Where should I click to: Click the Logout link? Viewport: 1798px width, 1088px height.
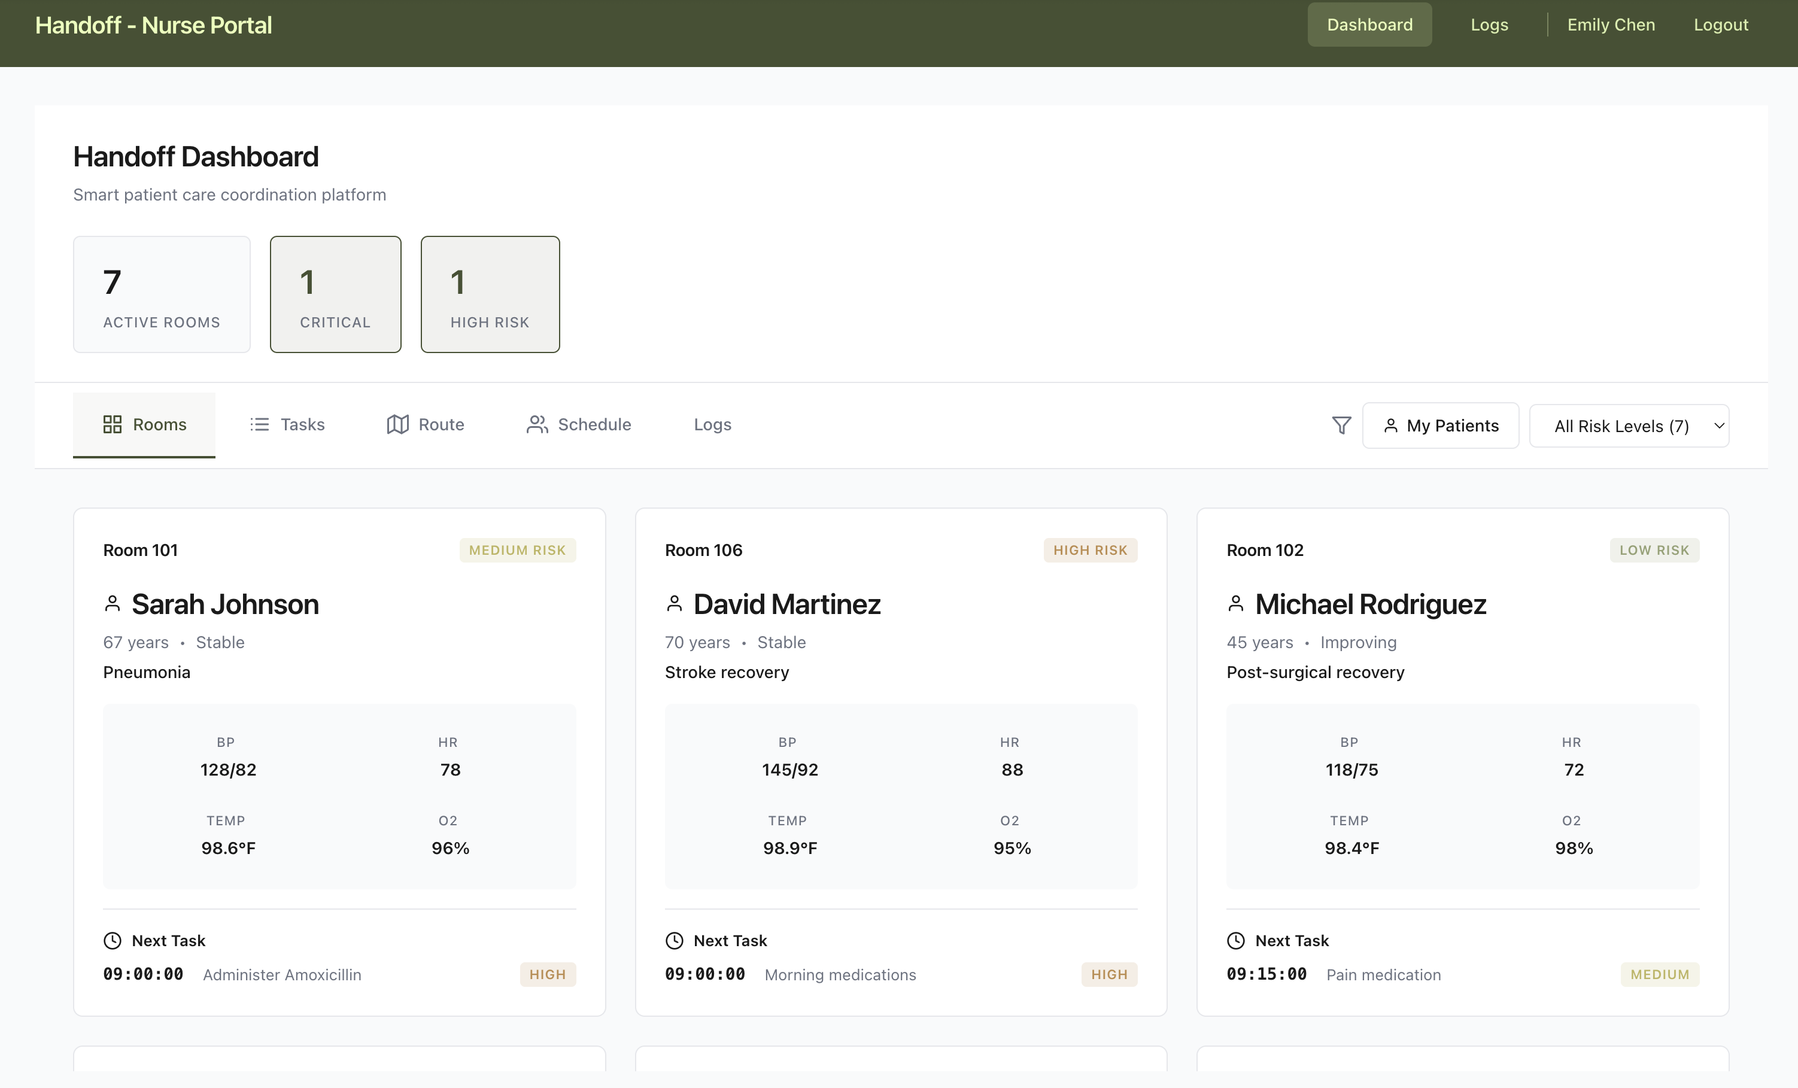tap(1720, 25)
